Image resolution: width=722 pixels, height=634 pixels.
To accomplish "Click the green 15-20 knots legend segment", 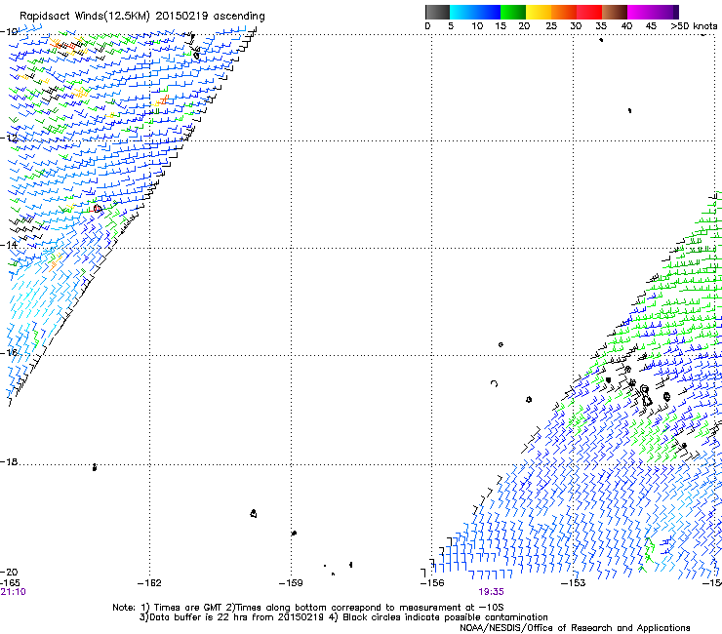I will (x=513, y=12).
